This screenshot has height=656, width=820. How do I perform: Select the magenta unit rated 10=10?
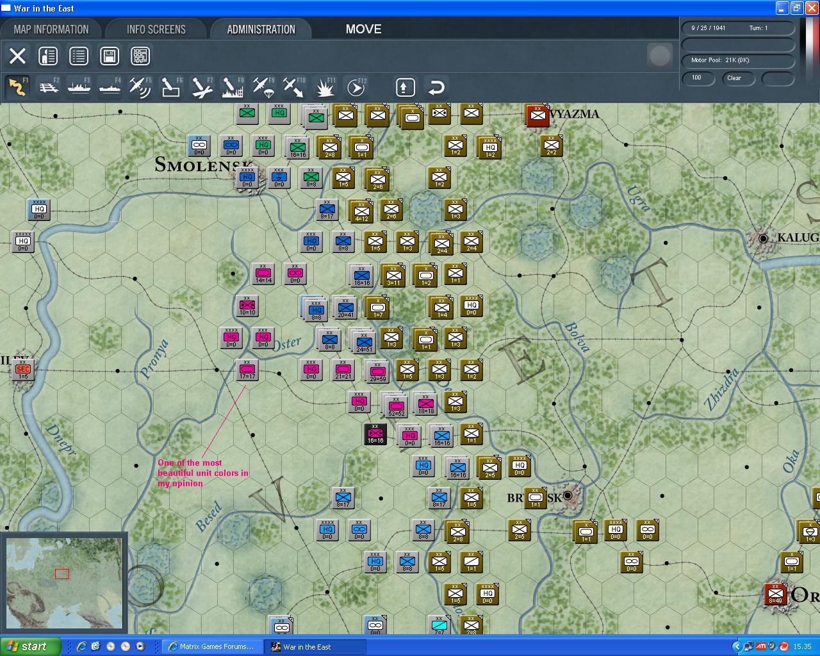pyautogui.click(x=247, y=306)
